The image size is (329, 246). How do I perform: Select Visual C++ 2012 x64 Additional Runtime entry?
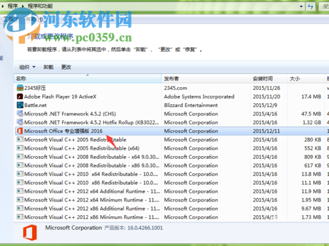(92, 191)
